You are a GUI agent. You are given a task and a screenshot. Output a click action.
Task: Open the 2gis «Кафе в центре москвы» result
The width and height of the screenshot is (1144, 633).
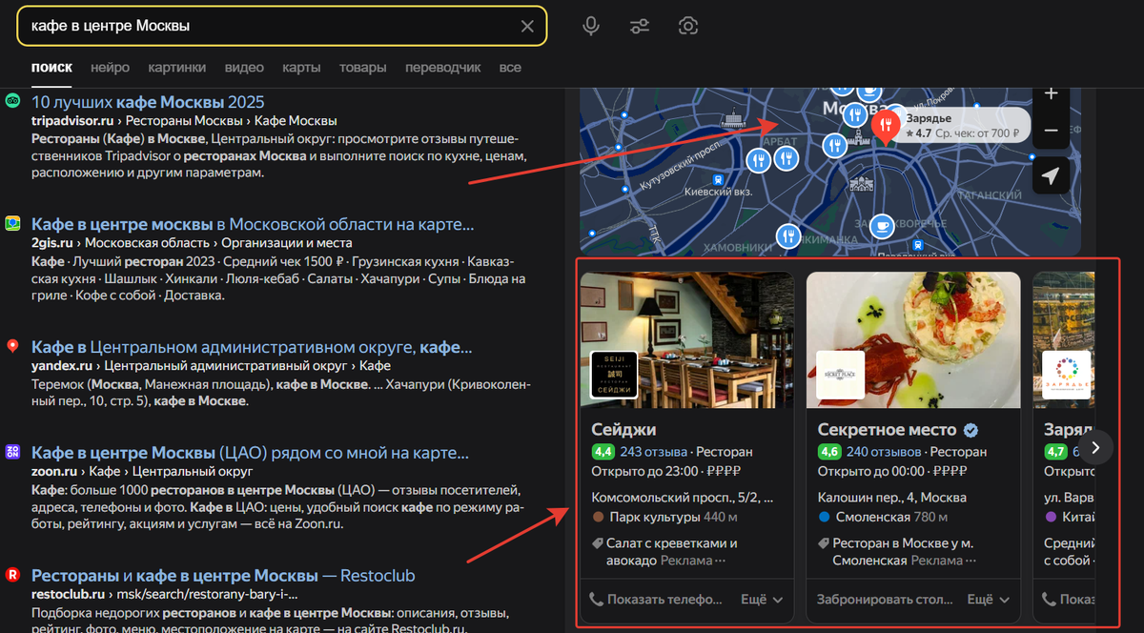click(253, 224)
